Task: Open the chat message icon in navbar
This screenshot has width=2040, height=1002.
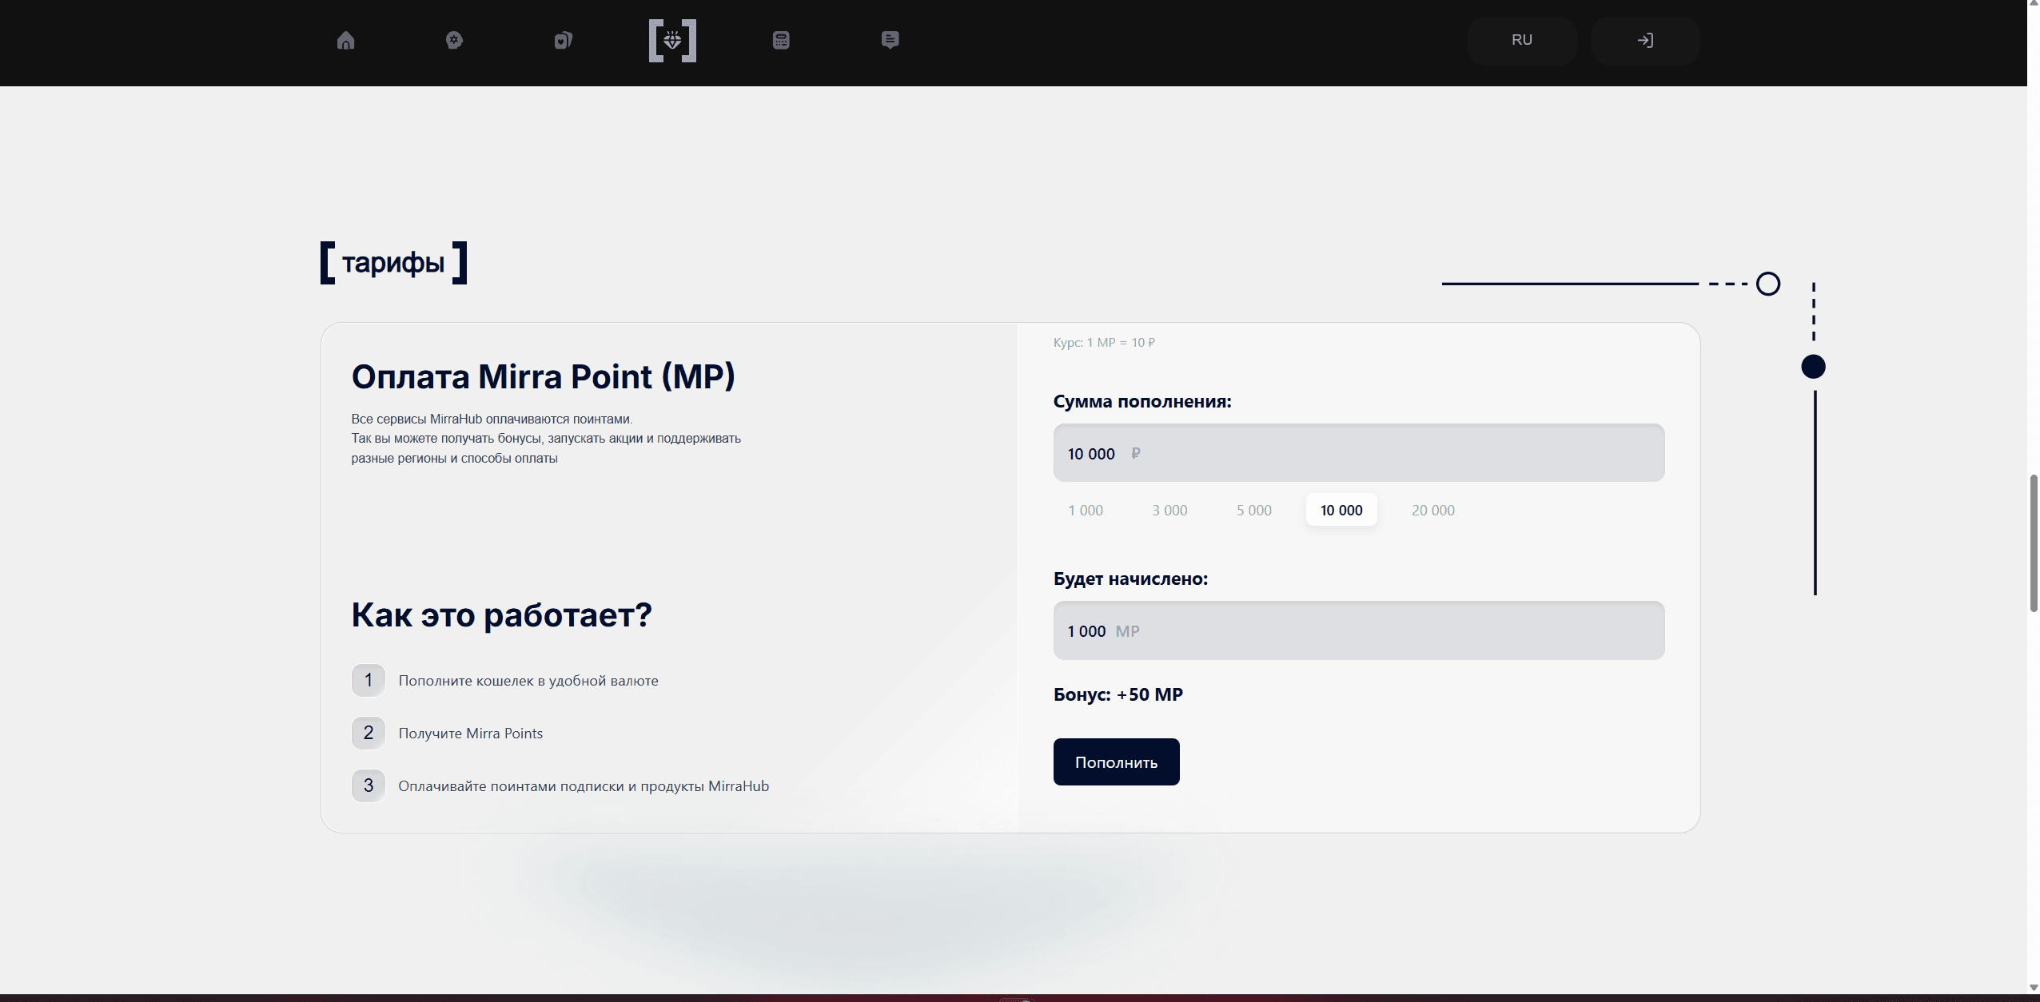Action: [x=890, y=40]
